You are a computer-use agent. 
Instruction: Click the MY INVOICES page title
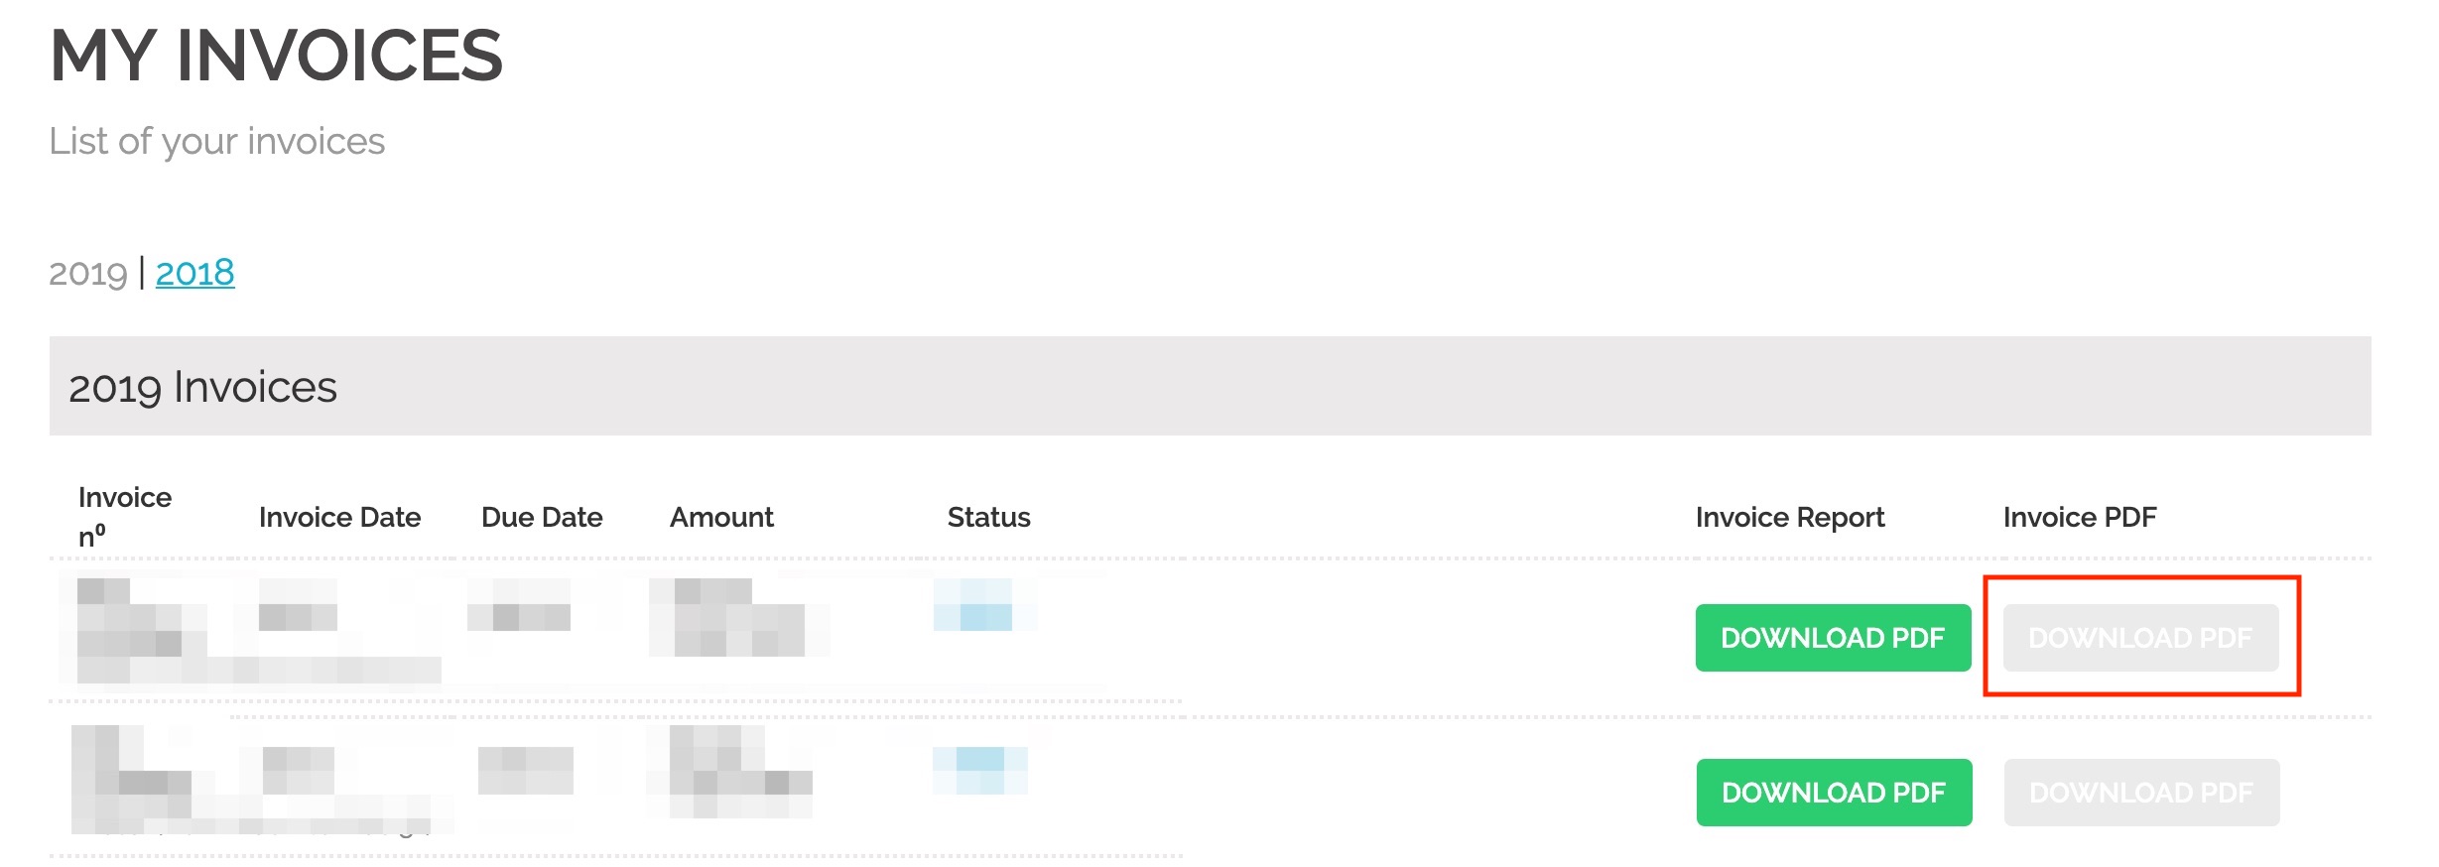click(x=277, y=56)
